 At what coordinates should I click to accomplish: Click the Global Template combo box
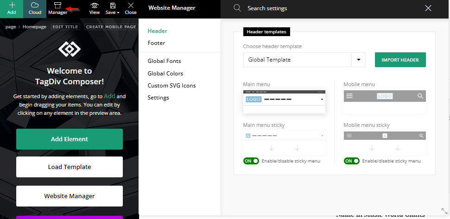pyautogui.click(x=304, y=60)
